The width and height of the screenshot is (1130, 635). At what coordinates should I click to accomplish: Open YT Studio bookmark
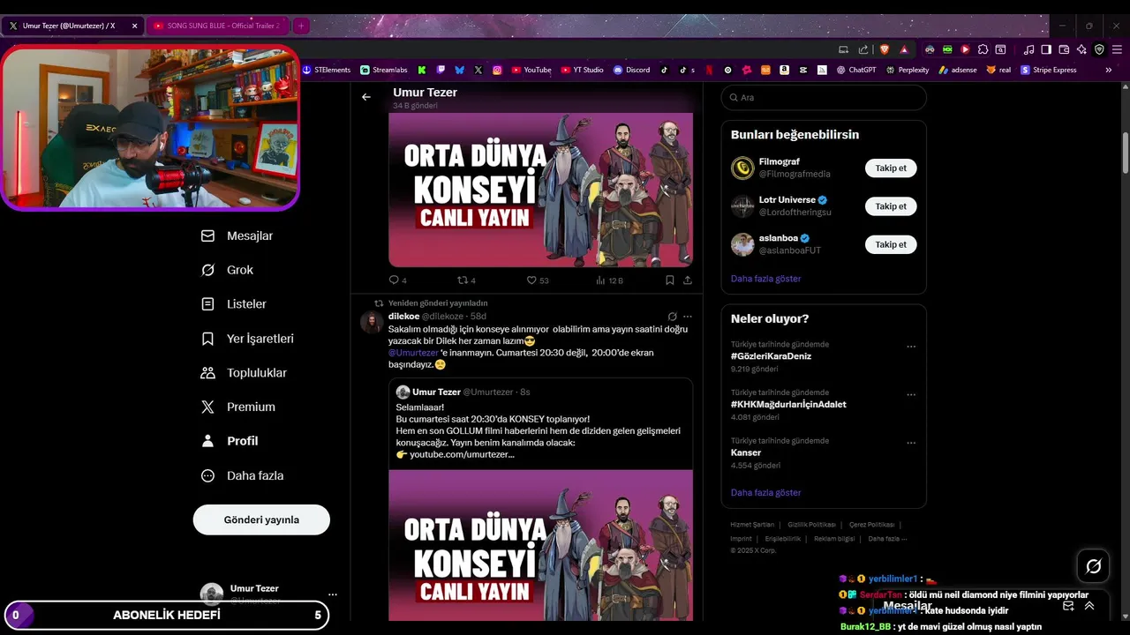tap(583, 70)
